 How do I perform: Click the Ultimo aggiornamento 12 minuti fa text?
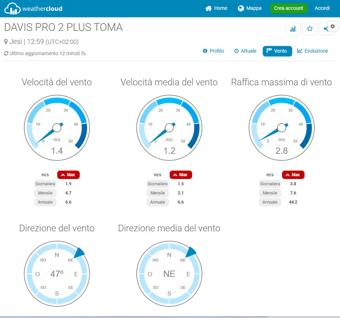click(47, 53)
